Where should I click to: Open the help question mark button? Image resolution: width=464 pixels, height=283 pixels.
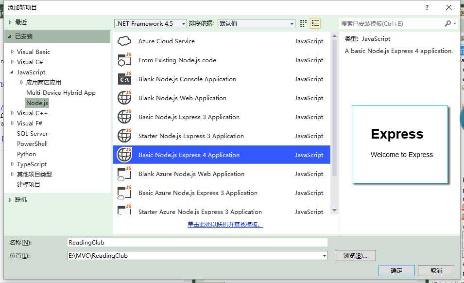427,7
